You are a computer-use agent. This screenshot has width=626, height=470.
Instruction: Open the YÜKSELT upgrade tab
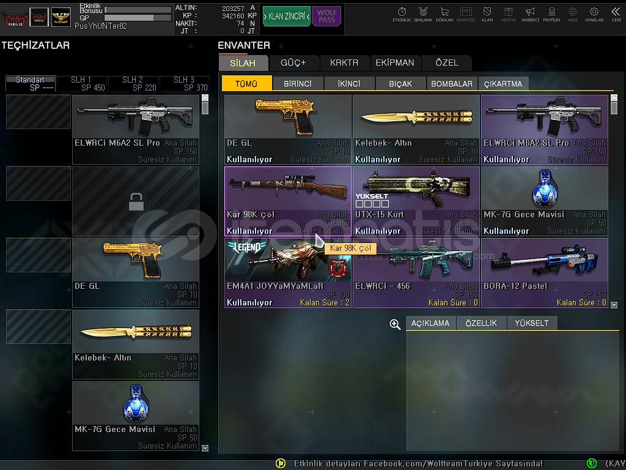pyautogui.click(x=532, y=323)
